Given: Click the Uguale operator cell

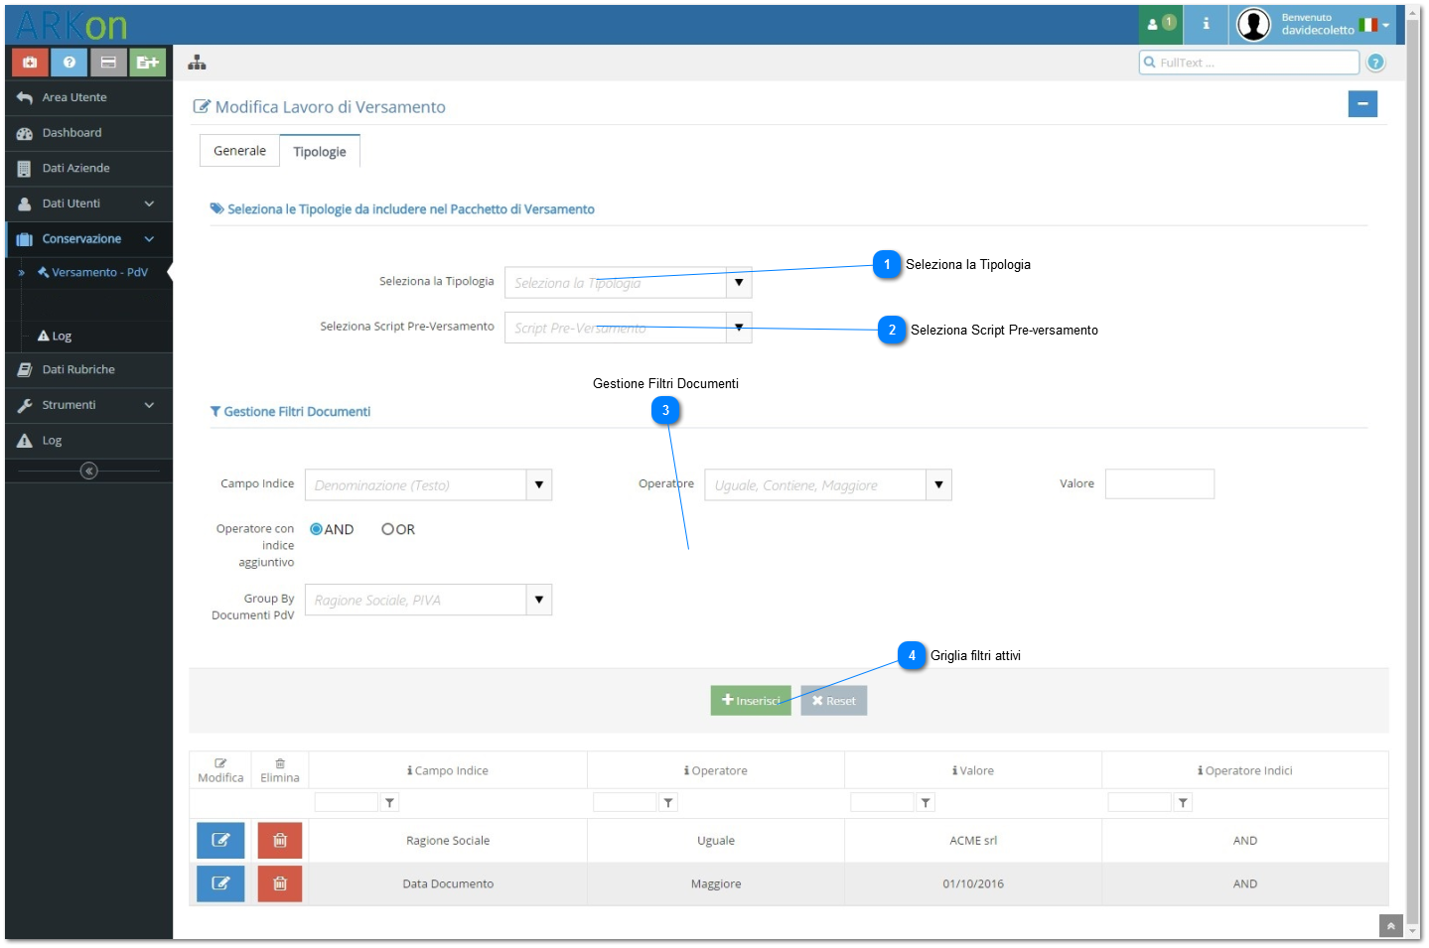Looking at the screenshot, I should coord(716,840).
